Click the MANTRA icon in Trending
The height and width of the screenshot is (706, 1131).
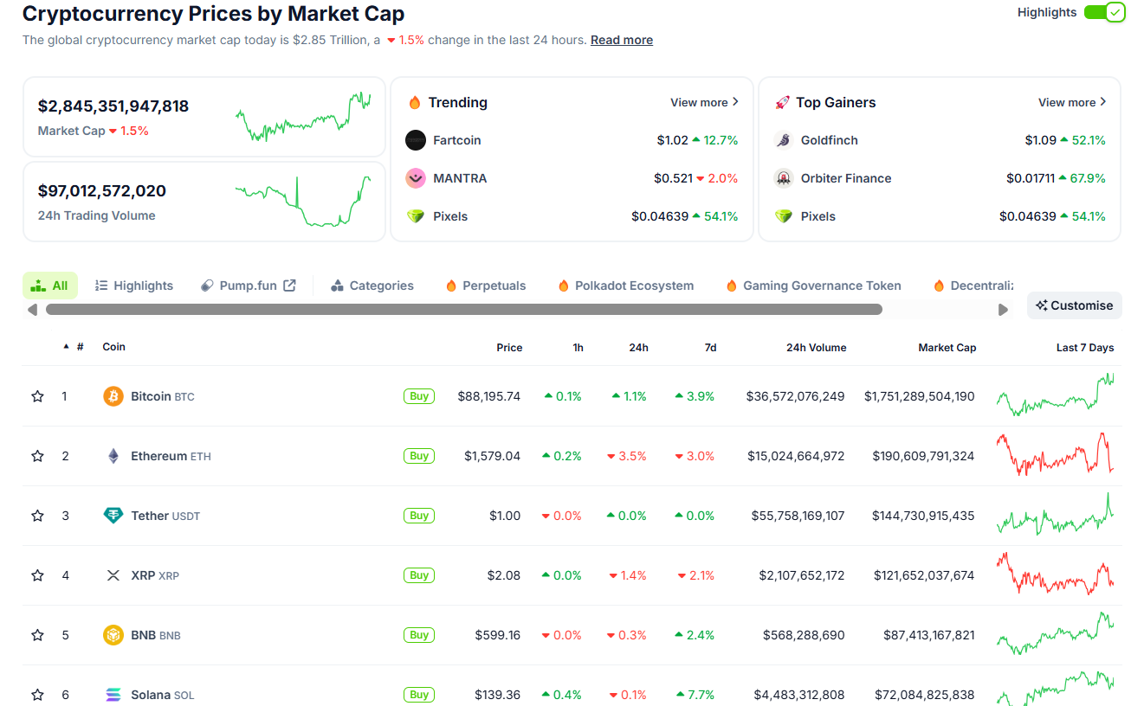click(x=416, y=178)
